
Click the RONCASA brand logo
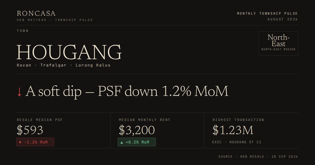tap(36, 13)
